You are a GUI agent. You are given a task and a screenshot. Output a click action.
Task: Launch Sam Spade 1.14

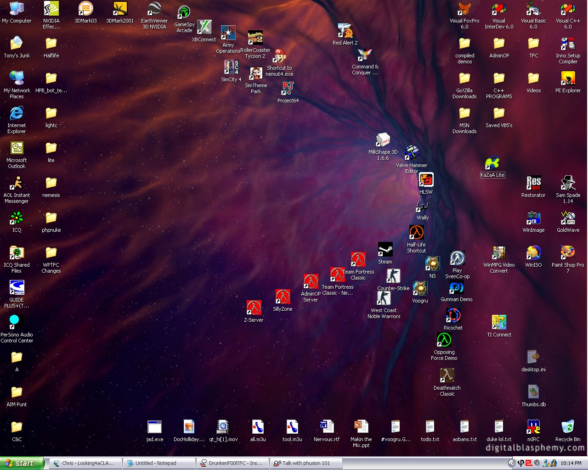pyautogui.click(x=568, y=190)
